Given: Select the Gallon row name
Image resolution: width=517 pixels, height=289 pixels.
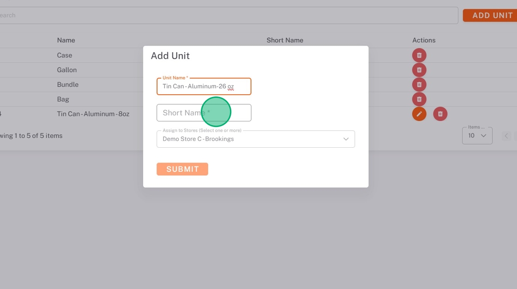Looking at the screenshot, I should 67,70.
